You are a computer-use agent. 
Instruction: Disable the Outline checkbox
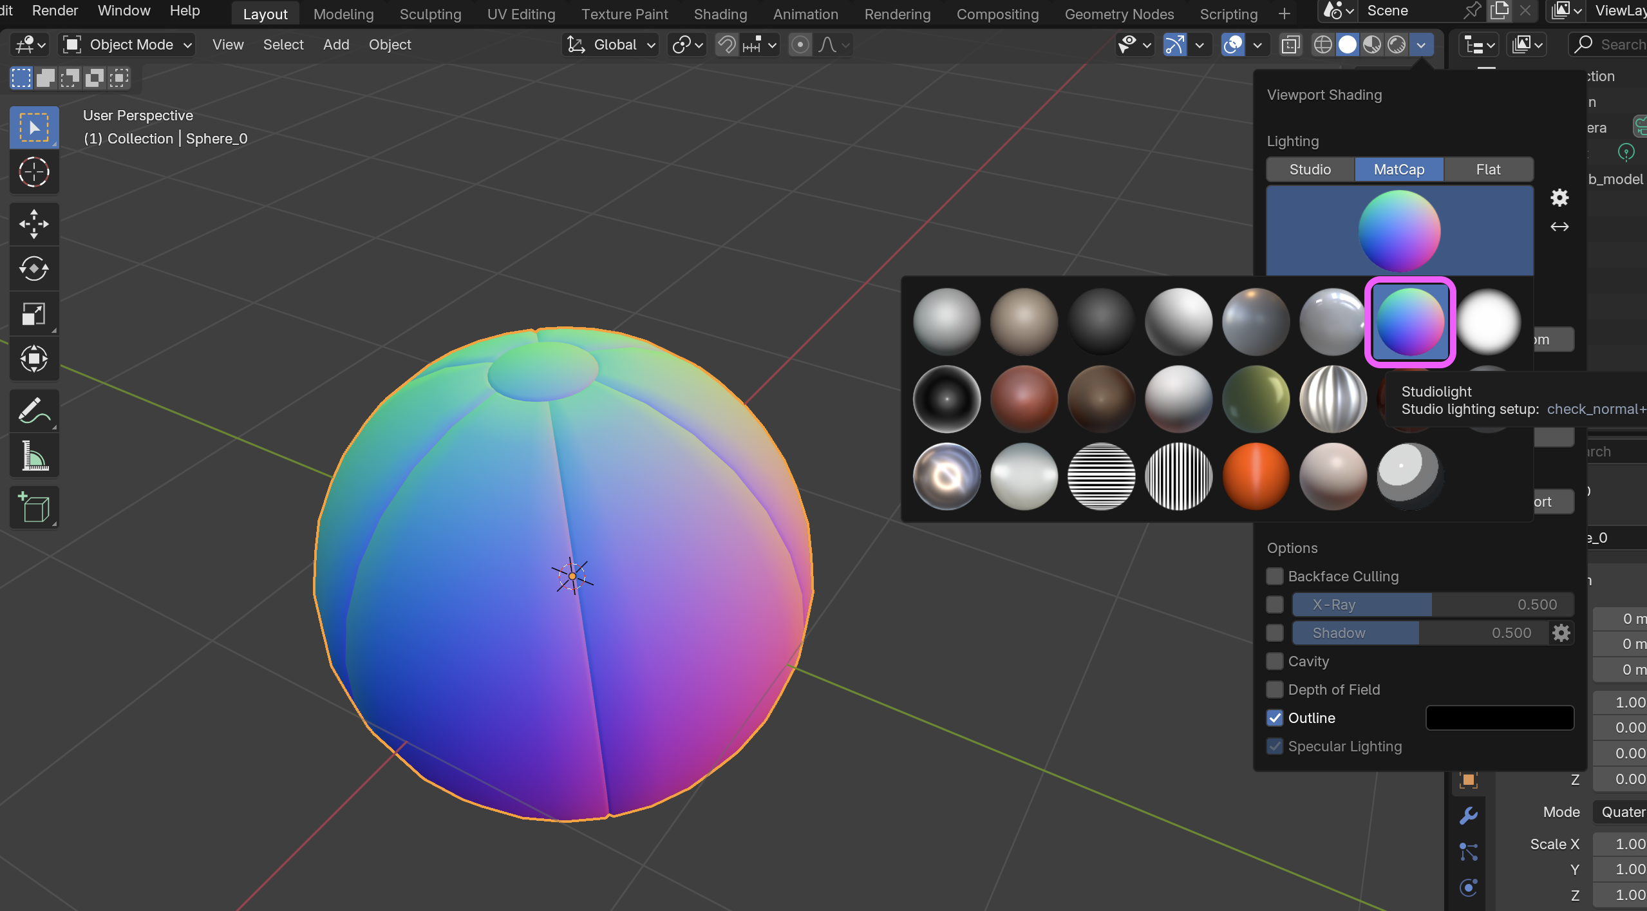pos(1274,718)
